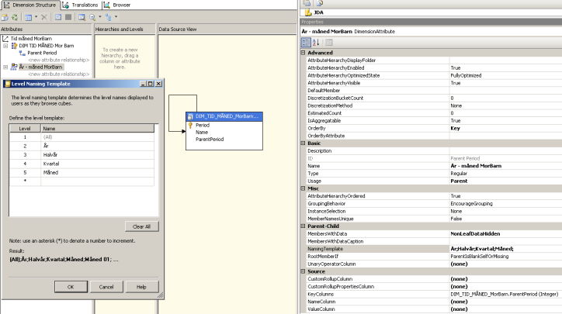Image resolution: width=562 pixels, height=314 pixels.
Task: Select the ParentPeriod column in table
Action: (x=210, y=140)
